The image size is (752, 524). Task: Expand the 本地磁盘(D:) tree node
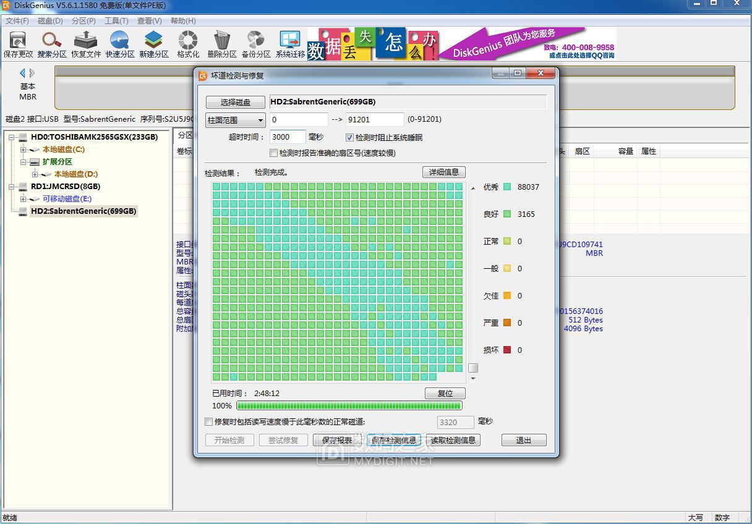coord(35,174)
